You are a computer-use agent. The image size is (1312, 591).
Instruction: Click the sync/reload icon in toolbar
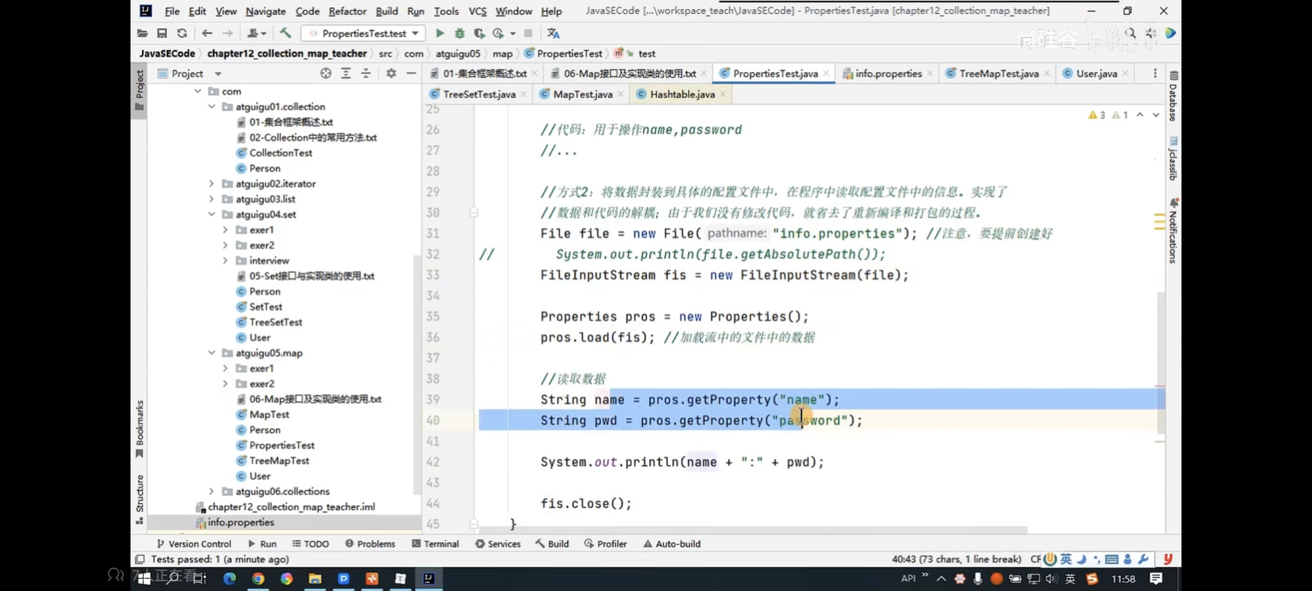[182, 33]
